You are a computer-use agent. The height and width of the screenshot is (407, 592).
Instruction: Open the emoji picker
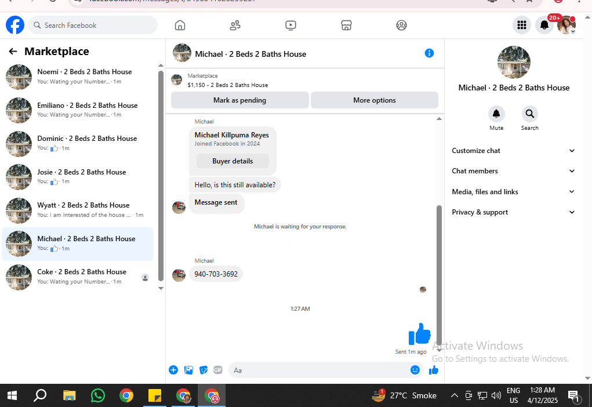click(415, 370)
